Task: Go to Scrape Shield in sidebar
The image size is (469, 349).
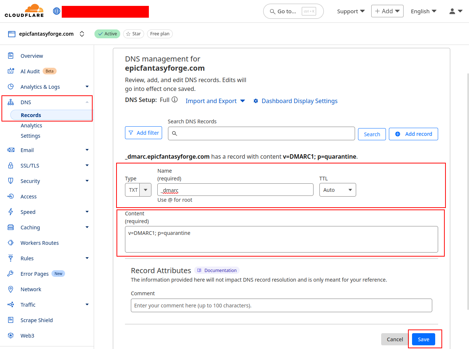Action: coord(37,320)
